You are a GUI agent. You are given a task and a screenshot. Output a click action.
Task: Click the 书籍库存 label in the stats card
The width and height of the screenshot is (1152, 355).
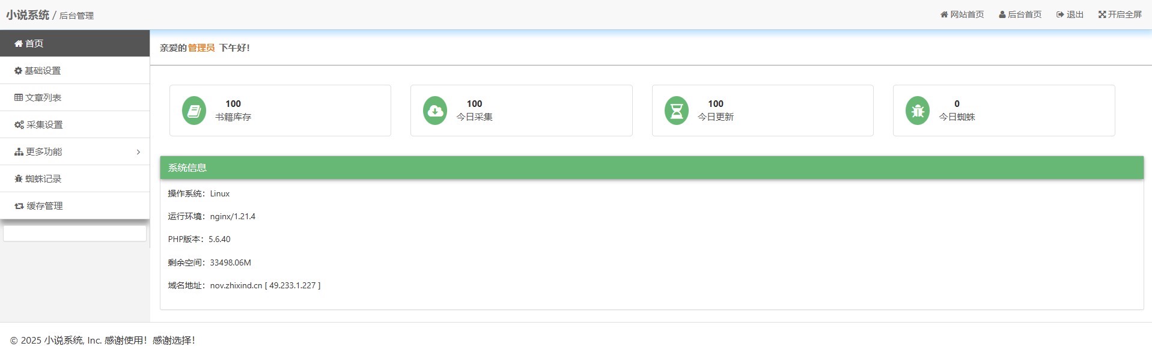(x=233, y=117)
